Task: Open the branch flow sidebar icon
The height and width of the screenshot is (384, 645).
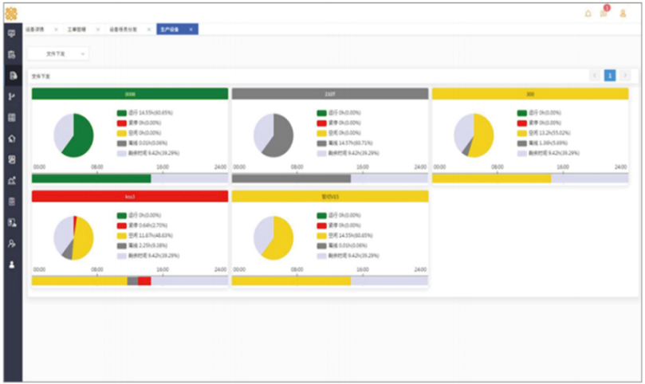Action: [x=12, y=96]
